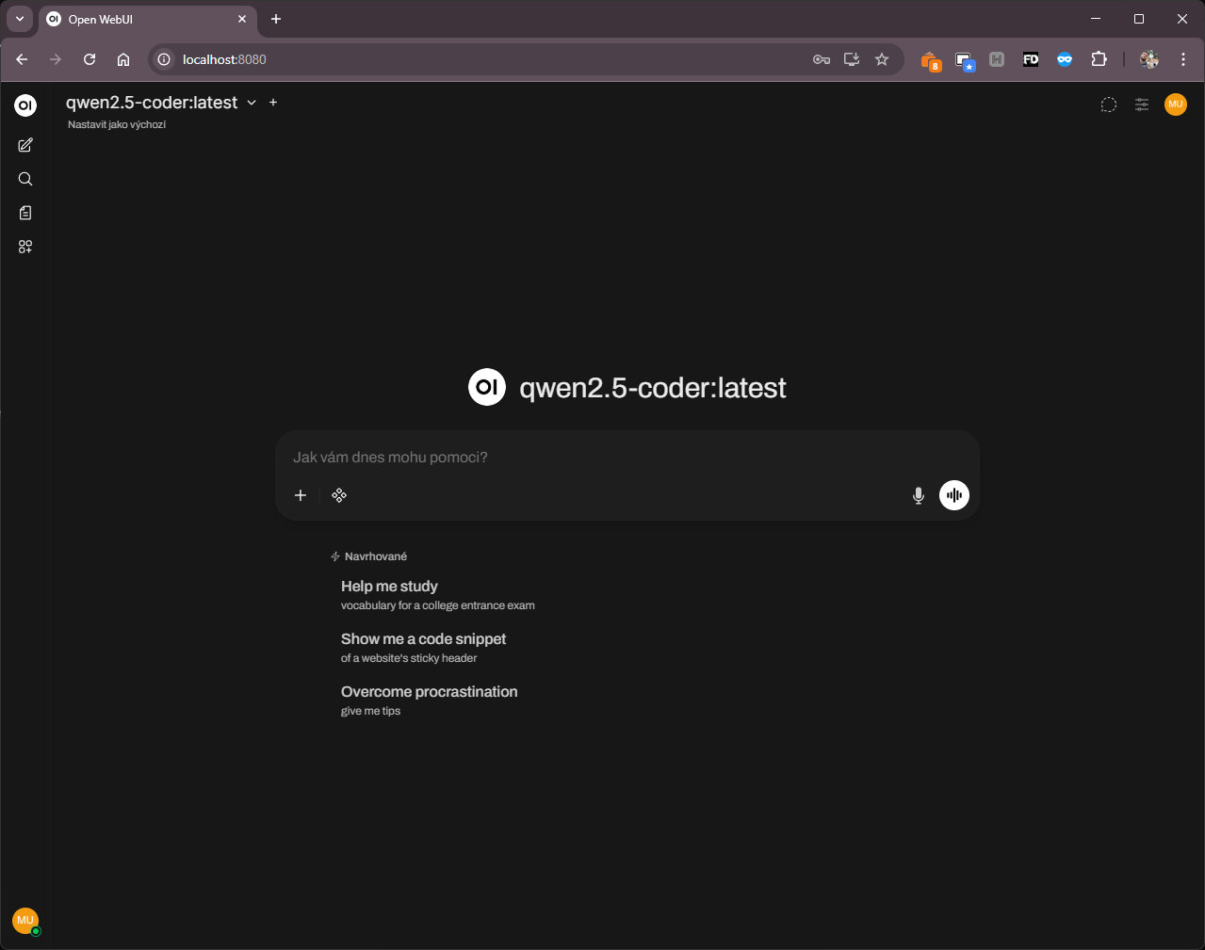Click "Nastavit jako výchozí" link
Image resolution: width=1205 pixels, height=950 pixels.
click(117, 124)
